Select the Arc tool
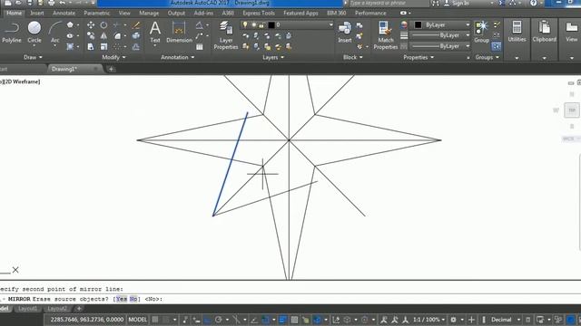Image resolution: width=581 pixels, height=326 pixels. click(x=54, y=33)
